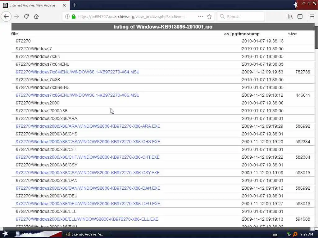318x238 pixels.
Task: View the secure connection padlock details
Action: 74,16
